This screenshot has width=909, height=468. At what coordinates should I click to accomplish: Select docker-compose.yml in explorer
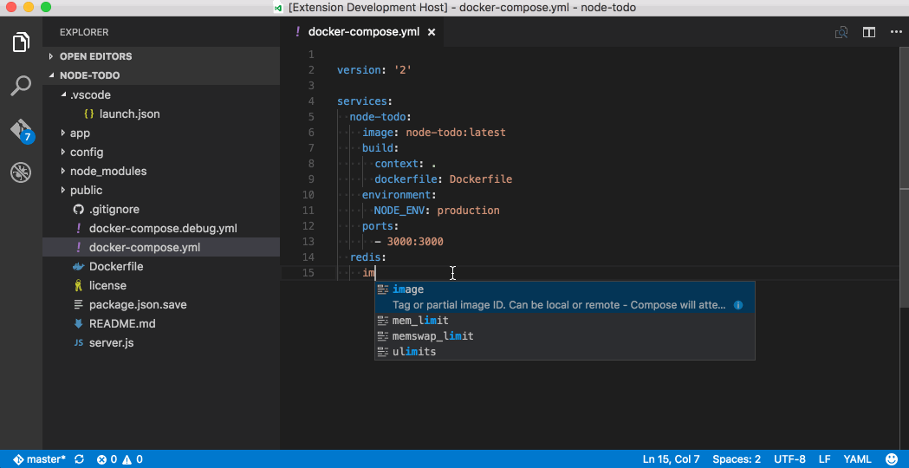[161, 248]
